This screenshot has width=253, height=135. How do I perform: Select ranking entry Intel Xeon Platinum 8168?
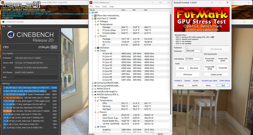[x=30, y=88]
